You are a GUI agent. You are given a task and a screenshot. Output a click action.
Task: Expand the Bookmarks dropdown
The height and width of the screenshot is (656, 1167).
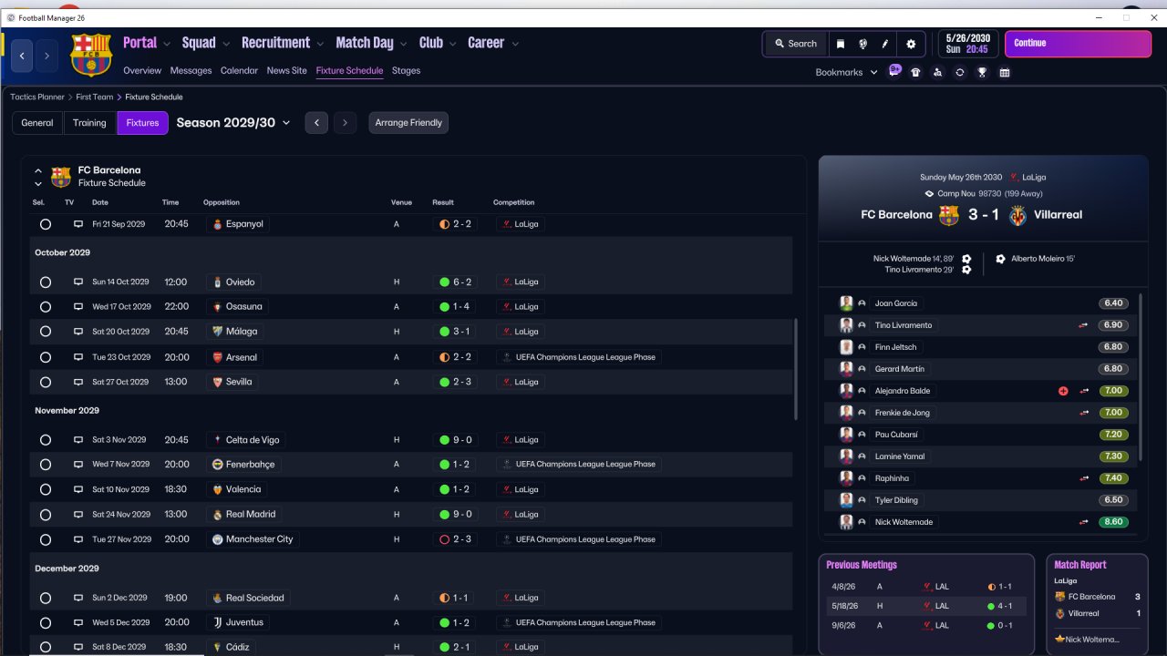846,72
